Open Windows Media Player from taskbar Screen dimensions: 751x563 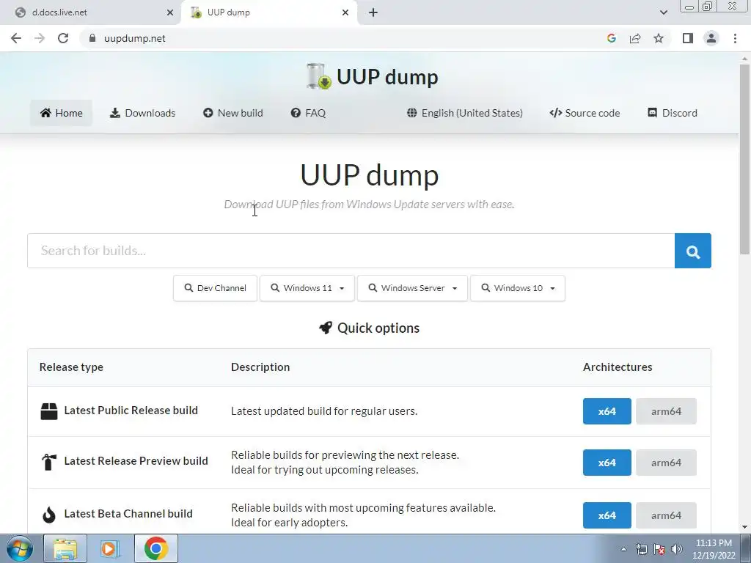pos(110,548)
